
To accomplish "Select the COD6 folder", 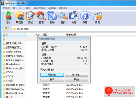I will coord(8,72).
